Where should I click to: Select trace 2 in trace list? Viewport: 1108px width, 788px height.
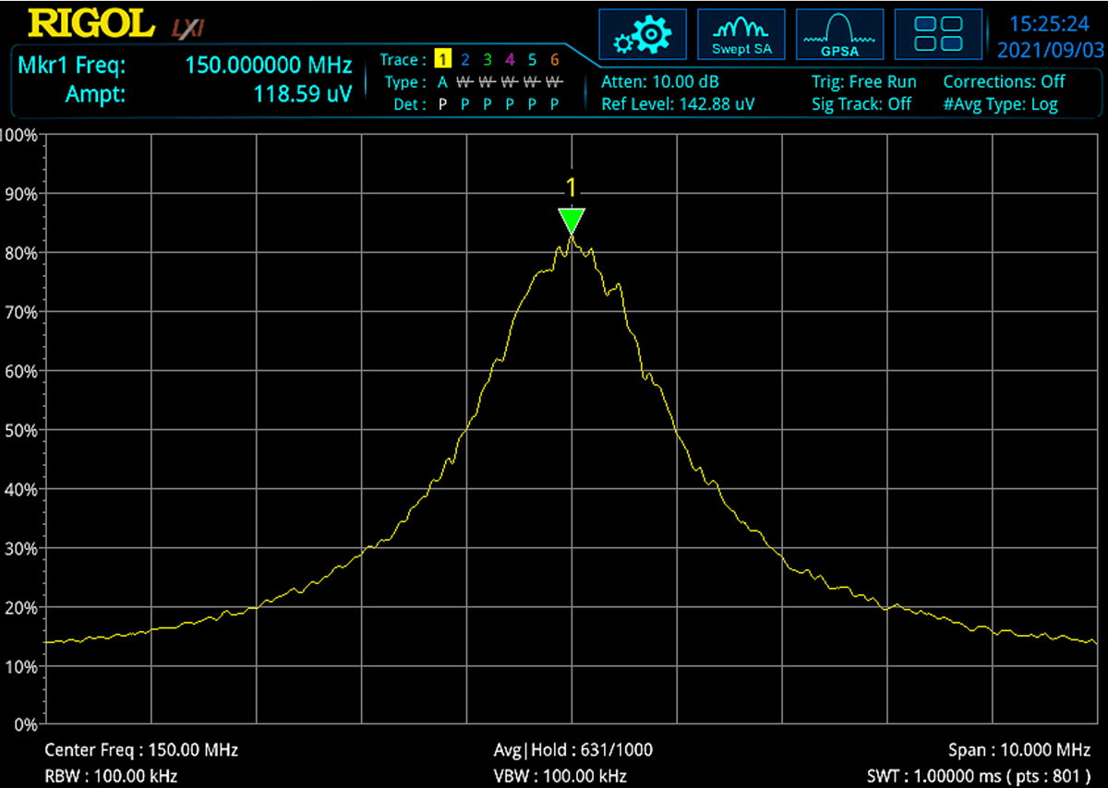465,60
